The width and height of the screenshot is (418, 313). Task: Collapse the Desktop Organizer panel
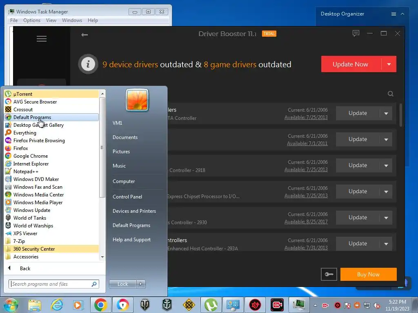click(x=402, y=14)
